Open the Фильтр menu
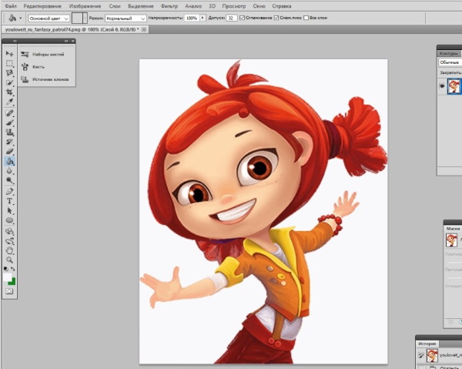The width and height of the screenshot is (462, 369). click(x=169, y=5)
